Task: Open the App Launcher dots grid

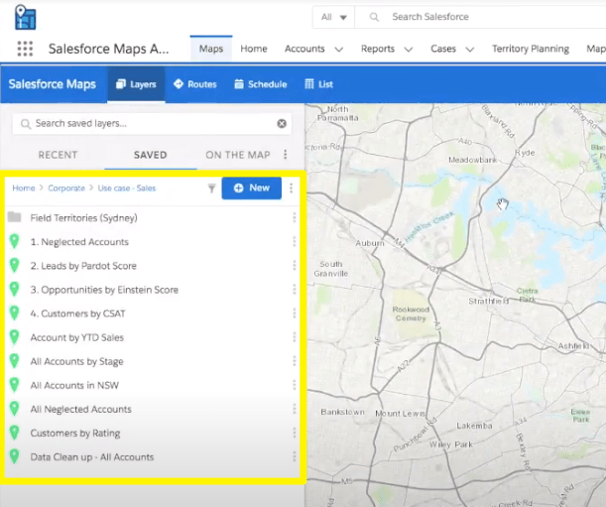Action: coord(25,49)
